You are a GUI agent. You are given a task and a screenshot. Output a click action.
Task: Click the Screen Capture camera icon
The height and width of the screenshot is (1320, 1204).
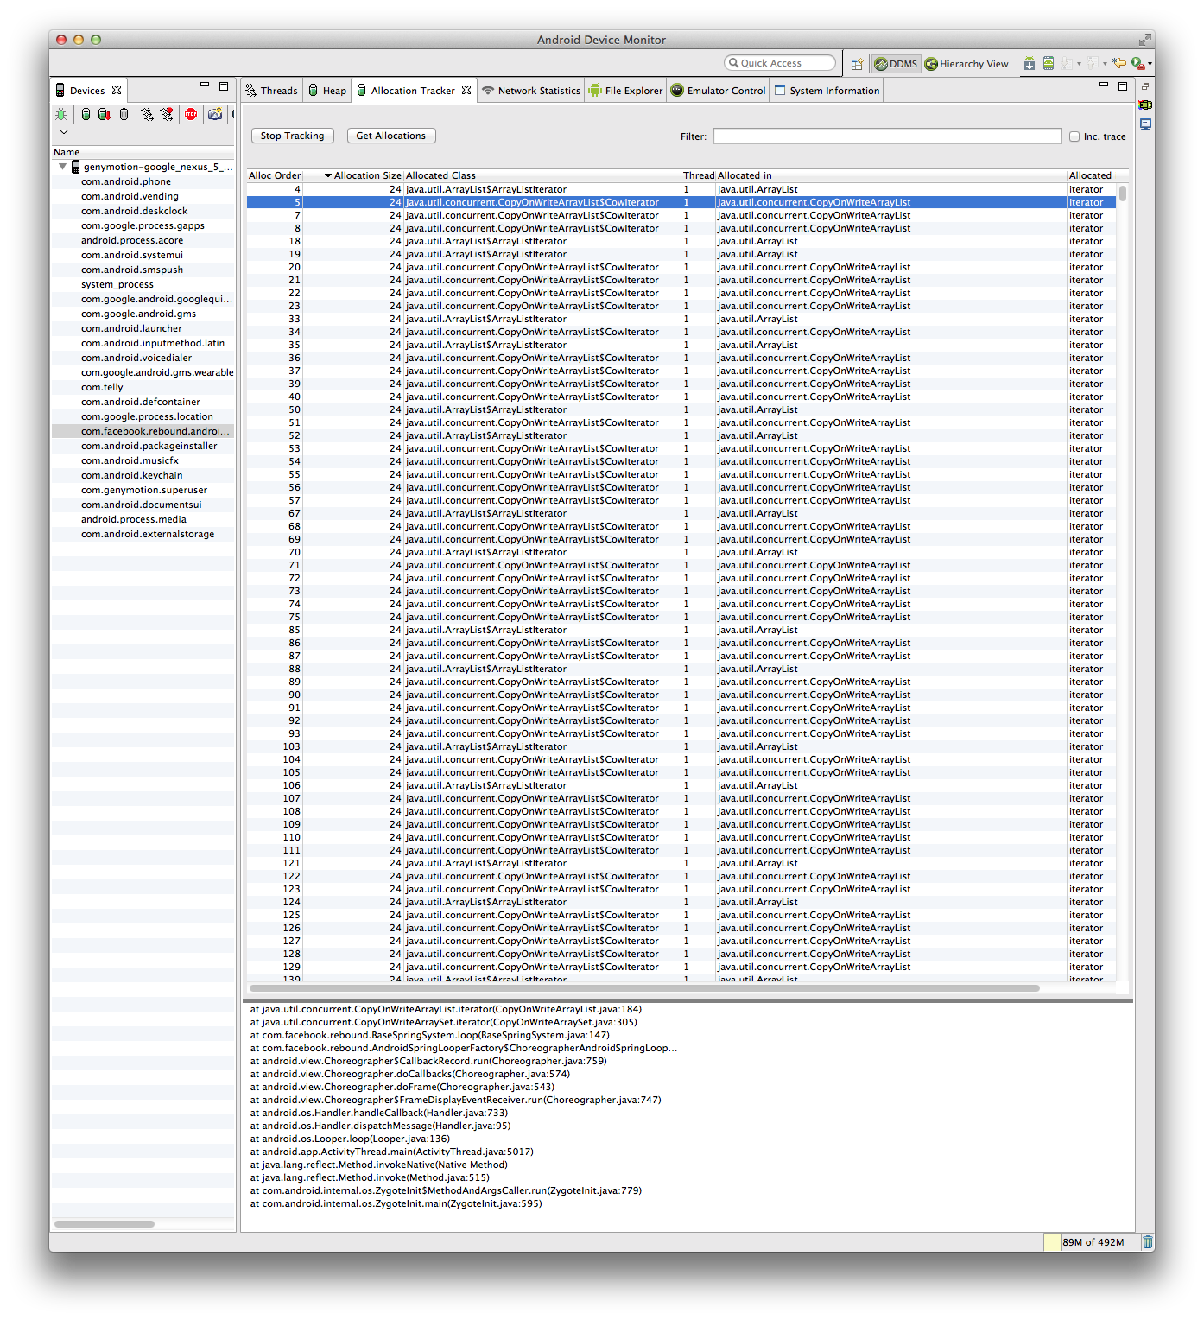[215, 114]
